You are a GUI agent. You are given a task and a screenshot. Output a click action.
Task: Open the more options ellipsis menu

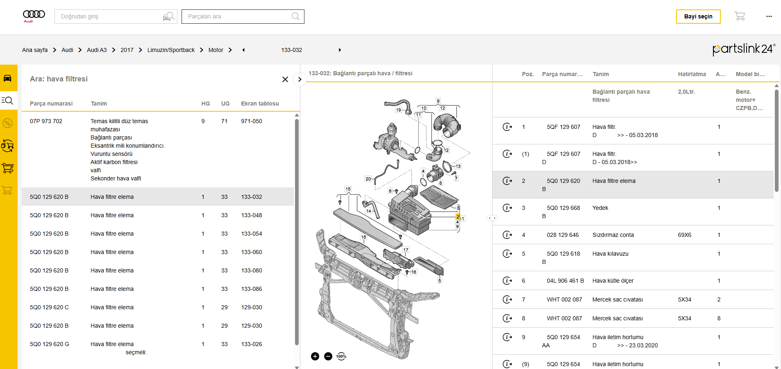pyautogui.click(x=769, y=16)
